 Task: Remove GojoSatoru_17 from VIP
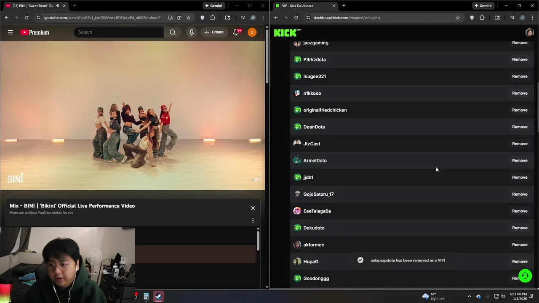click(x=520, y=194)
